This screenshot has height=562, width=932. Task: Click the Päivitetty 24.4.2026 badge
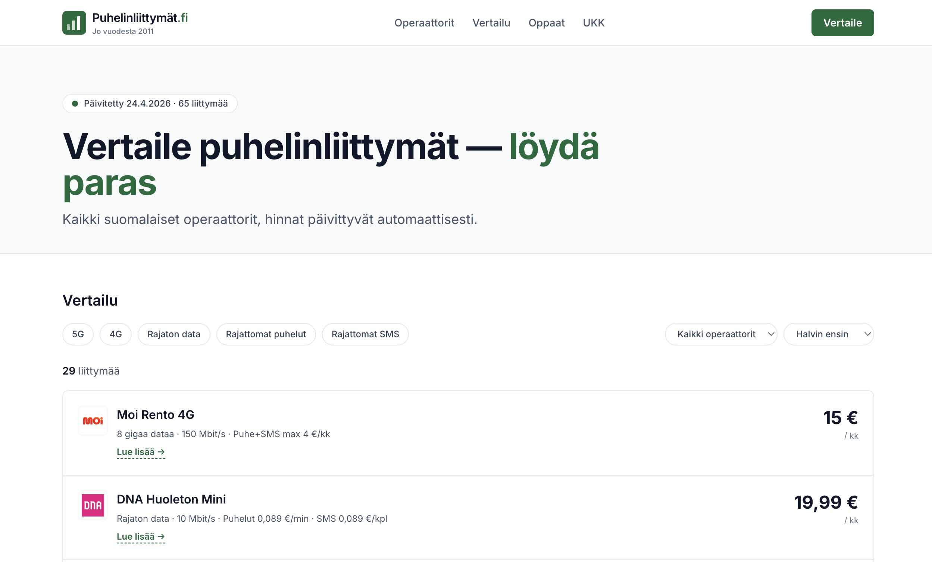click(x=150, y=104)
